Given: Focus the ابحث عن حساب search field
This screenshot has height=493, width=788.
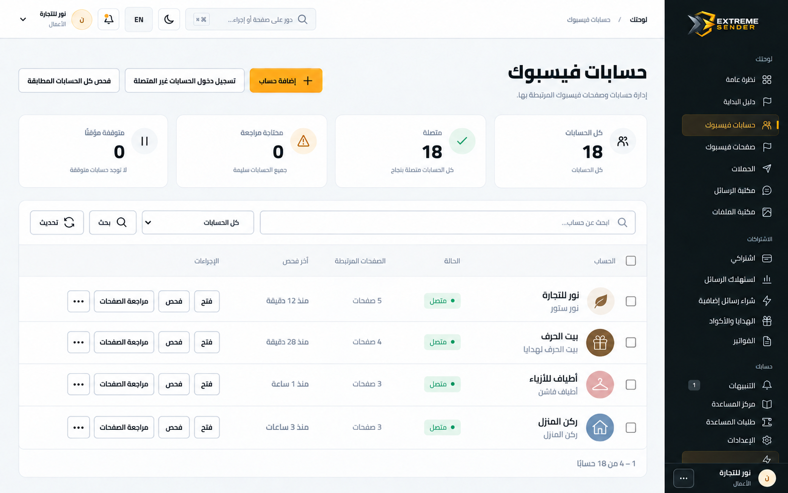Looking at the screenshot, I should pyautogui.click(x=448, y=223).
